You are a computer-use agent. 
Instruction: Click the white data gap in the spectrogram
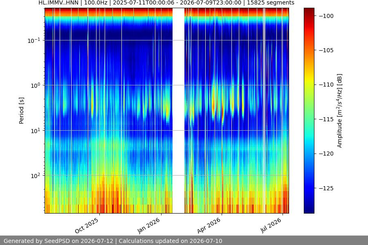178,111
